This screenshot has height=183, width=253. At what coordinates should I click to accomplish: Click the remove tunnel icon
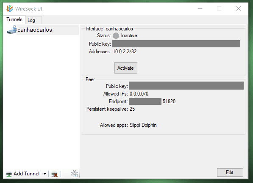coord(54,174)
